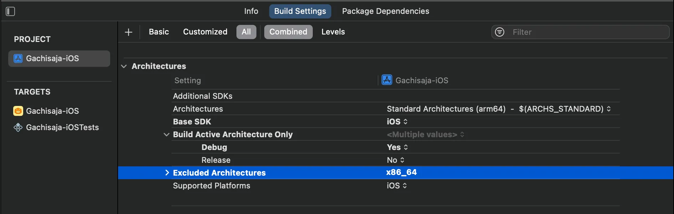This screenshot has width=674, height=214.
Task: Toggle the sidebar panel icon
Action: coord(10,11)
